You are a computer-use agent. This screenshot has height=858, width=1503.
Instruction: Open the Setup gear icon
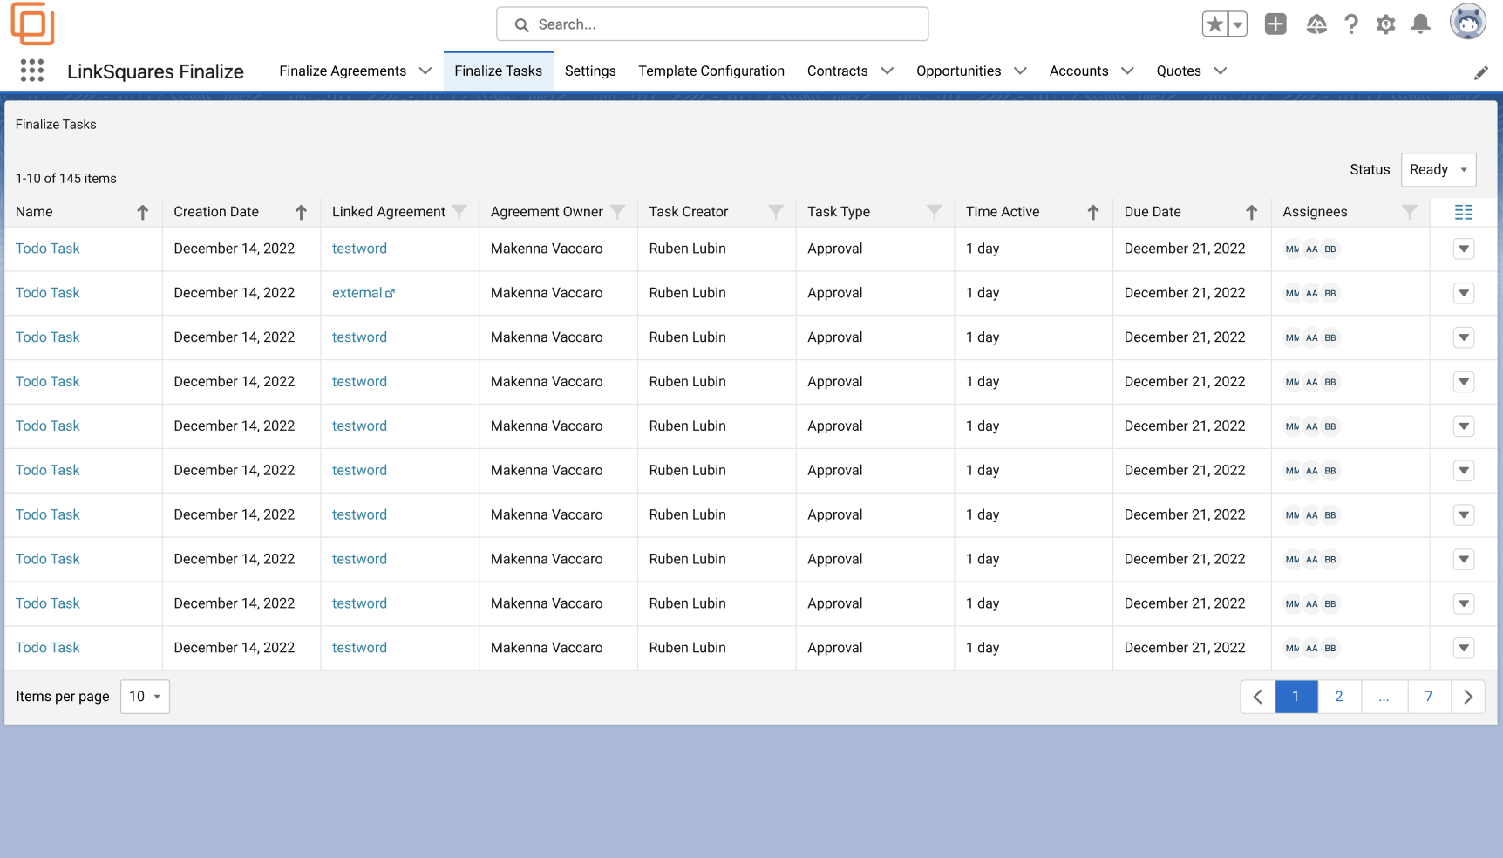[x=1385, y=24]
